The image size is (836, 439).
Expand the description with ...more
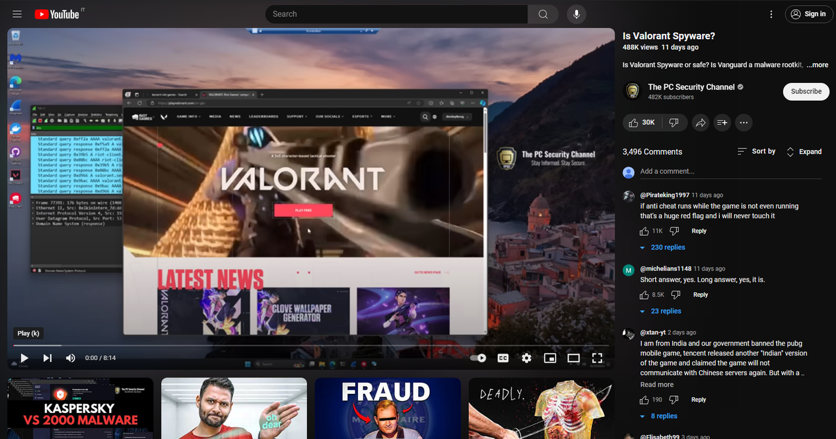click(x=817, y=65)
